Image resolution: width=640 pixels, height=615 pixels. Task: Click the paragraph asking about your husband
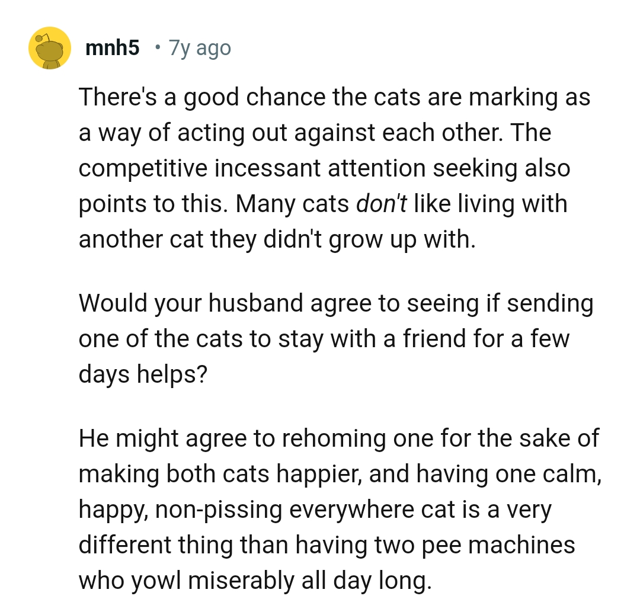(335, 339)
